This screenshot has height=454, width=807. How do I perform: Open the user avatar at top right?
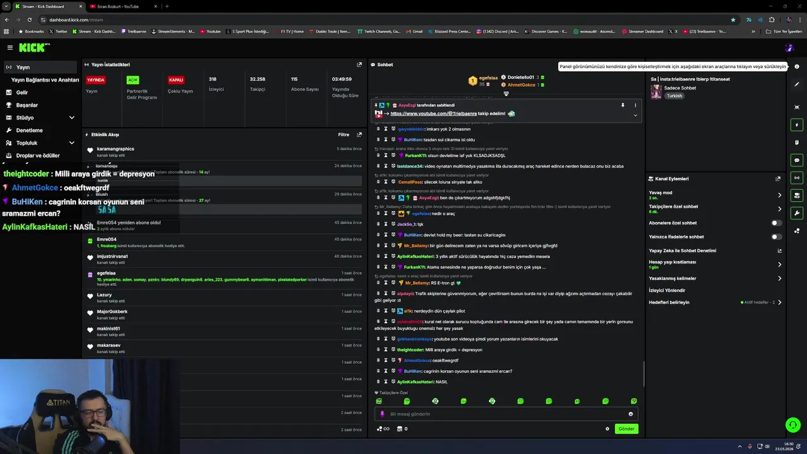pos(789,47)
